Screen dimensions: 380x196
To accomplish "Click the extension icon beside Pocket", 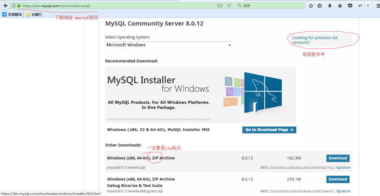I will pyautogui.click(x=361, y=6).
